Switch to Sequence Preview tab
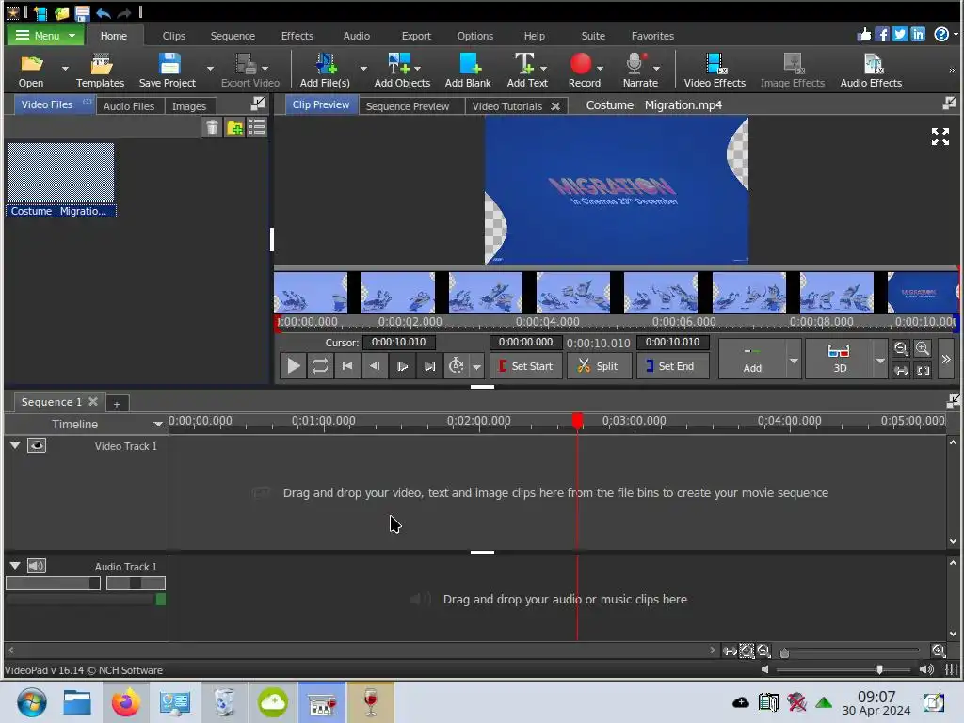 pyautogui.click(x=407, y=105)
